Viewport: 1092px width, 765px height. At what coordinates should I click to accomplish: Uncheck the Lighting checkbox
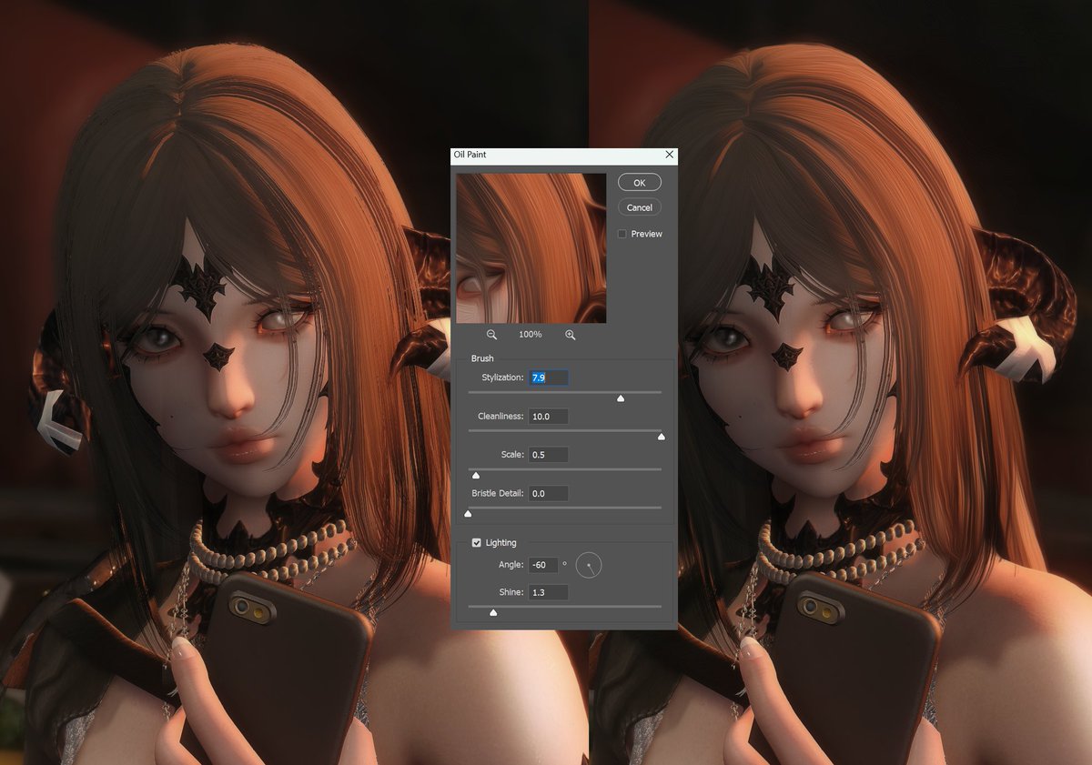[476, 543]
